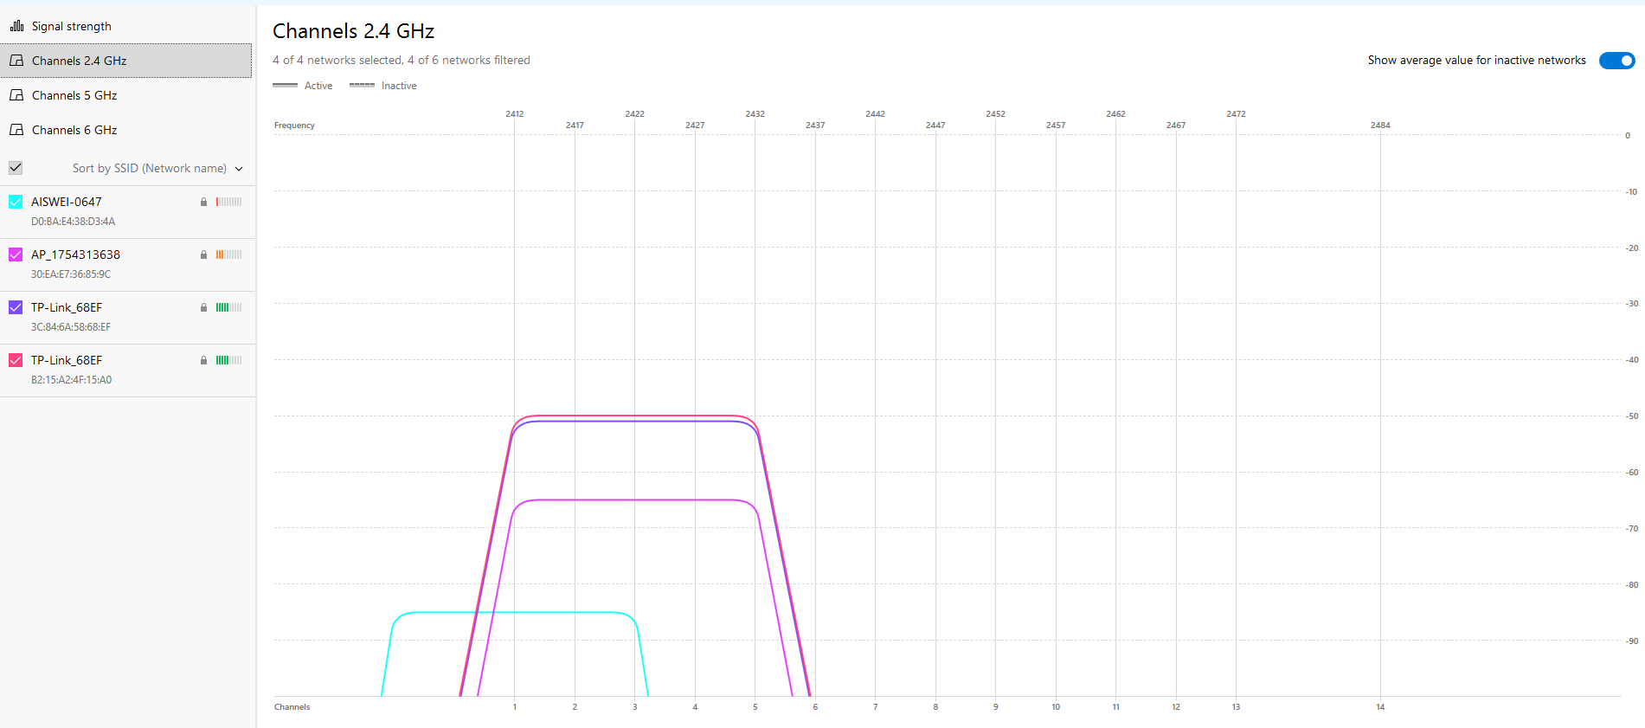Uncheck the AISWEI-0647 network checkbox
The width and height of the screenshot is (1645, 728).
(x=16, y=202)
